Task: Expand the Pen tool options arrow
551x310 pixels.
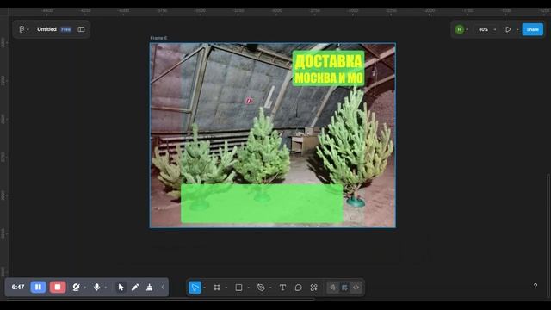Action: click(270, 288)
